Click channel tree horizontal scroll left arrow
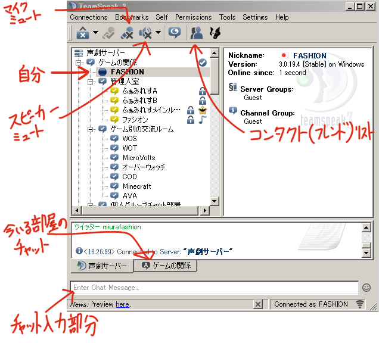Image resolution: width=379 pixels, height=343 pixels. pos(77,210)
